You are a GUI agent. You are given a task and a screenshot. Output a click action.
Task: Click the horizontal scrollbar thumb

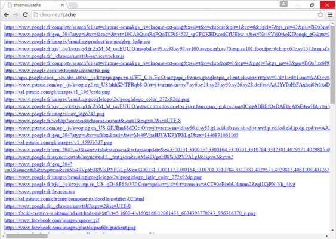click(x=27, y=236)
